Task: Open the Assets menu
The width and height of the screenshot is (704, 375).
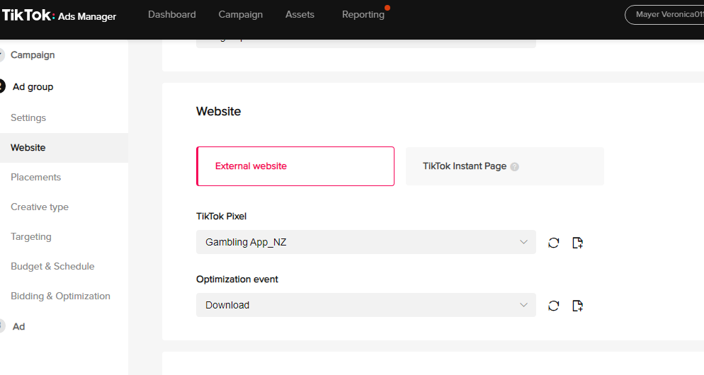Action: click(300, 14)
